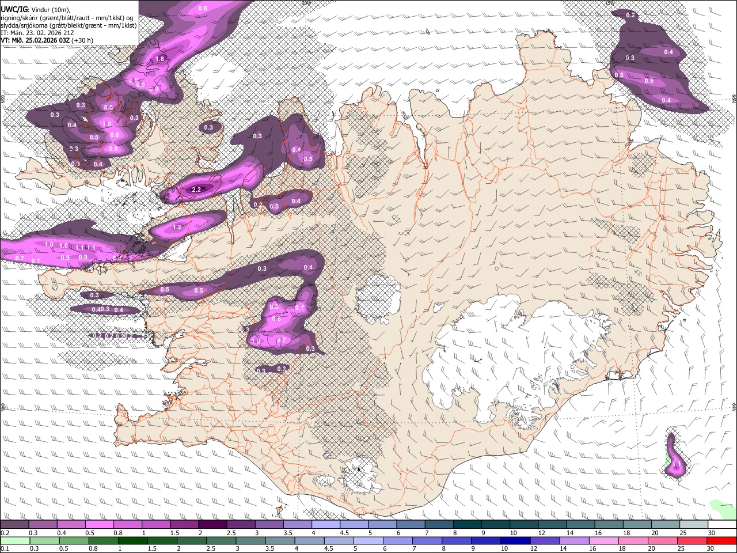Pick the dark mauve swatch between 0.2 and 0.3
The height and width of the screenshot is (553, 737).
14,524
